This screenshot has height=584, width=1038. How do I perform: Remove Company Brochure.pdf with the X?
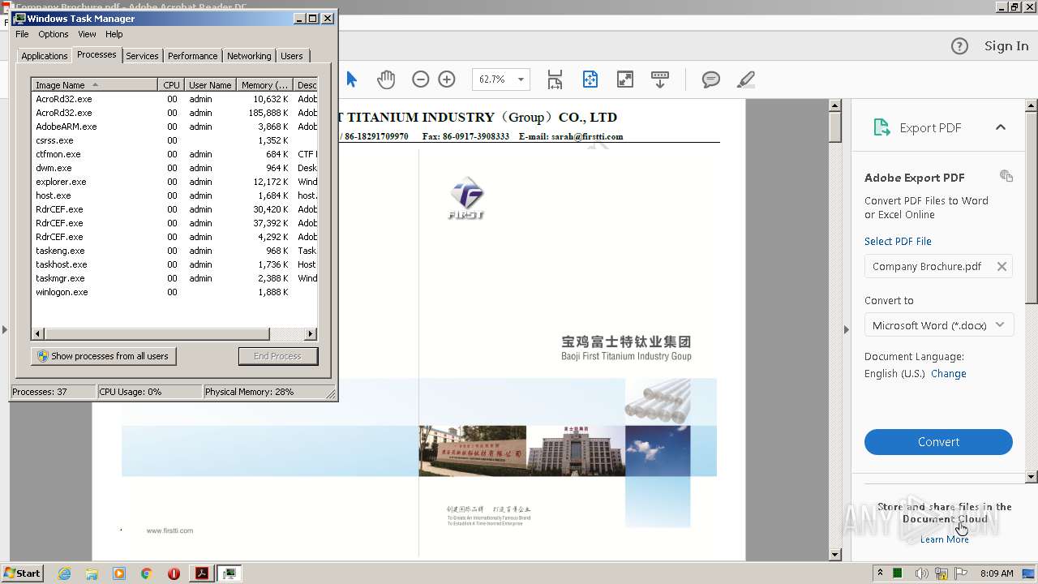1002,266
